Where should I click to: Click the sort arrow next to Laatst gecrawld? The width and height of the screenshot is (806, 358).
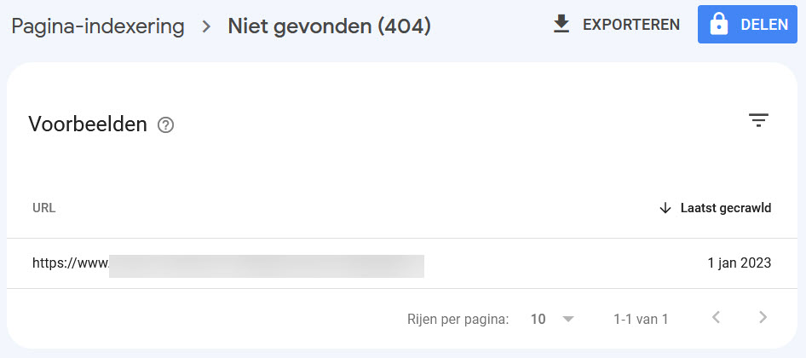coord(665,208)
